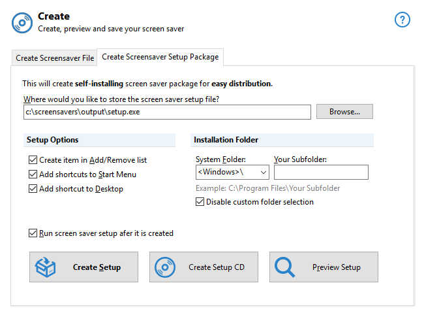
Task: Uncheck Create item in Add/Remove list
Action: (33, 160)
